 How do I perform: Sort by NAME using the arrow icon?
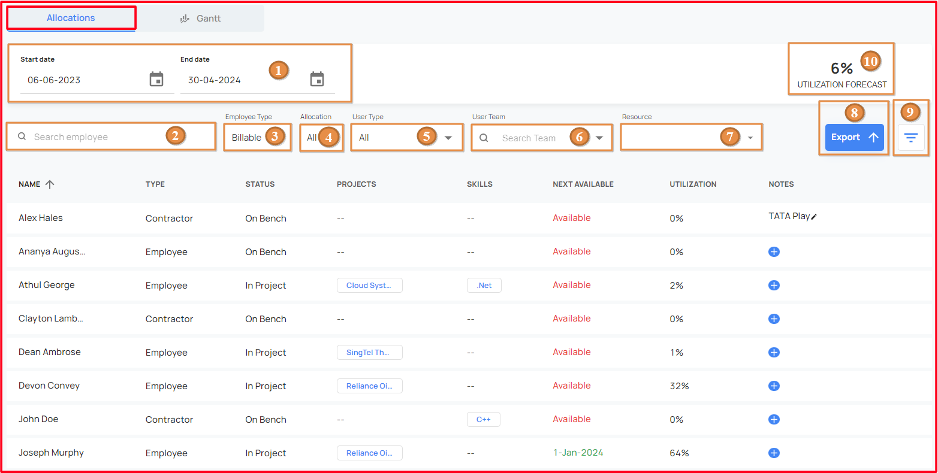pyautogui.click(x=50, y=184)
